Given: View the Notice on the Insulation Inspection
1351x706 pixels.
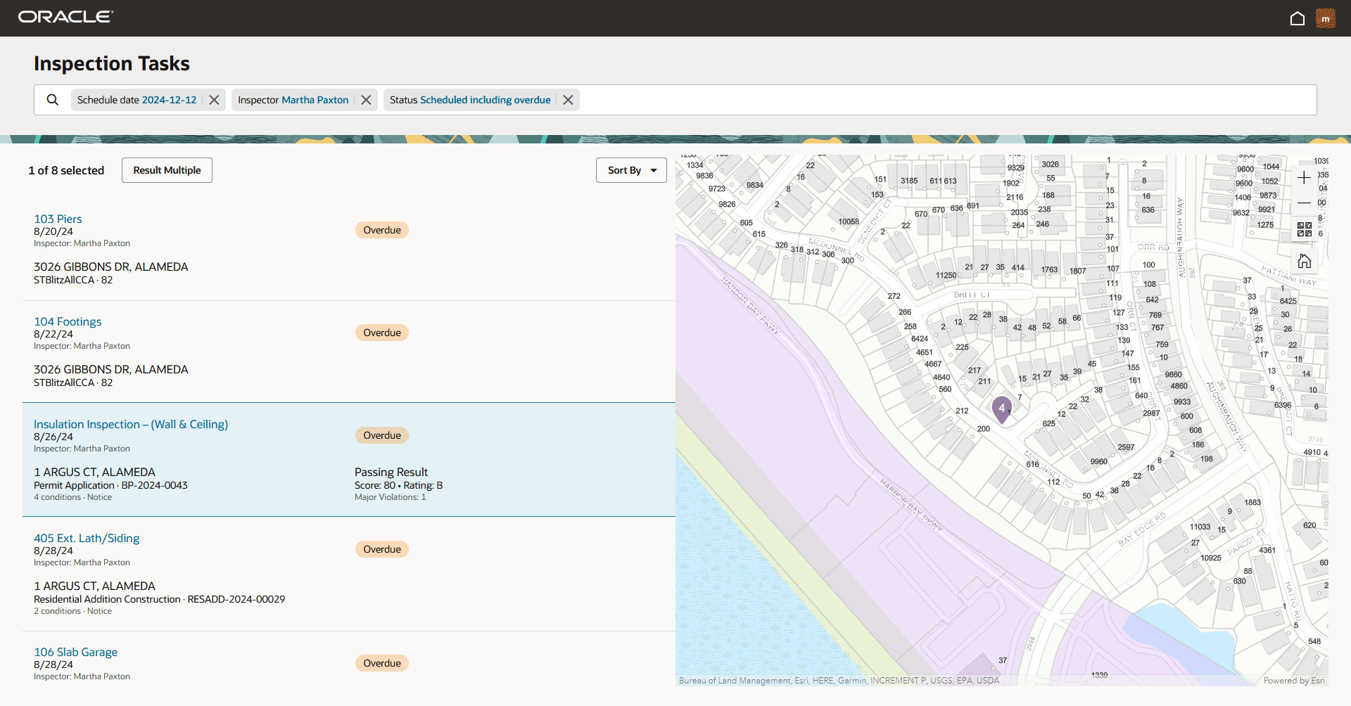Looking at the screenshot, I should click(99, 497).
